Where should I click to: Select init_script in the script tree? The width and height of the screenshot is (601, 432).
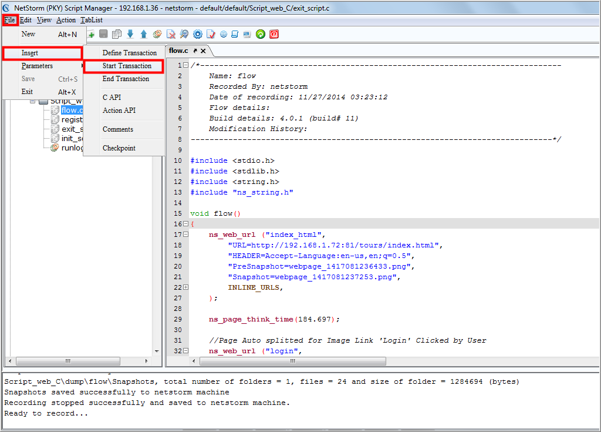(72, 138)
